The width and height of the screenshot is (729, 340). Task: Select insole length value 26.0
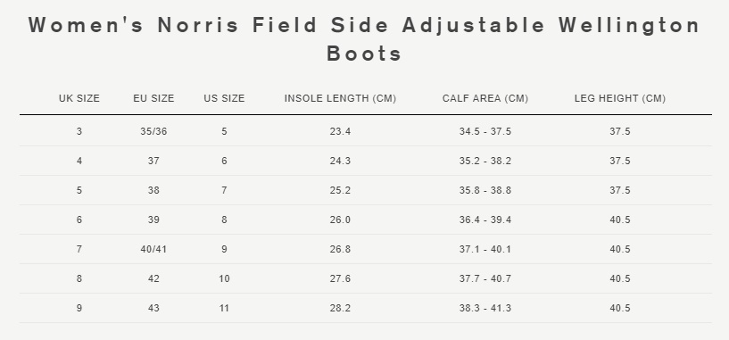coord(340,220)
